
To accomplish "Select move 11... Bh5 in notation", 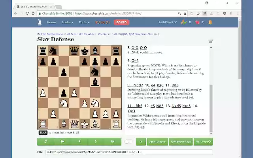I will pyautogui.click(x=135, y=106).
